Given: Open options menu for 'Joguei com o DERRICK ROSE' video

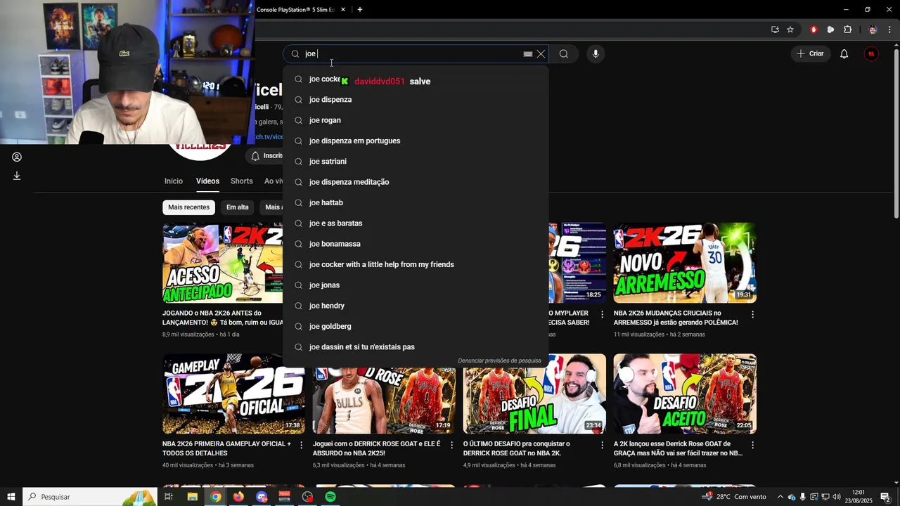Looking at the screenshot, I should pyautogui.click(x=451, y=445).
